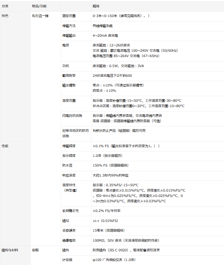Select the value 15毫米（探测器规格）
Image resolution: width=224 pixels, height=265 pixels.
pos(109,230)
